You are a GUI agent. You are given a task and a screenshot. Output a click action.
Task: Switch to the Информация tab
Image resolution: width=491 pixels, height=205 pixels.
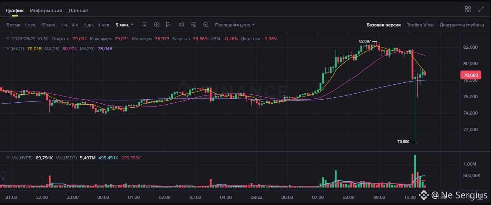(46, 11)
